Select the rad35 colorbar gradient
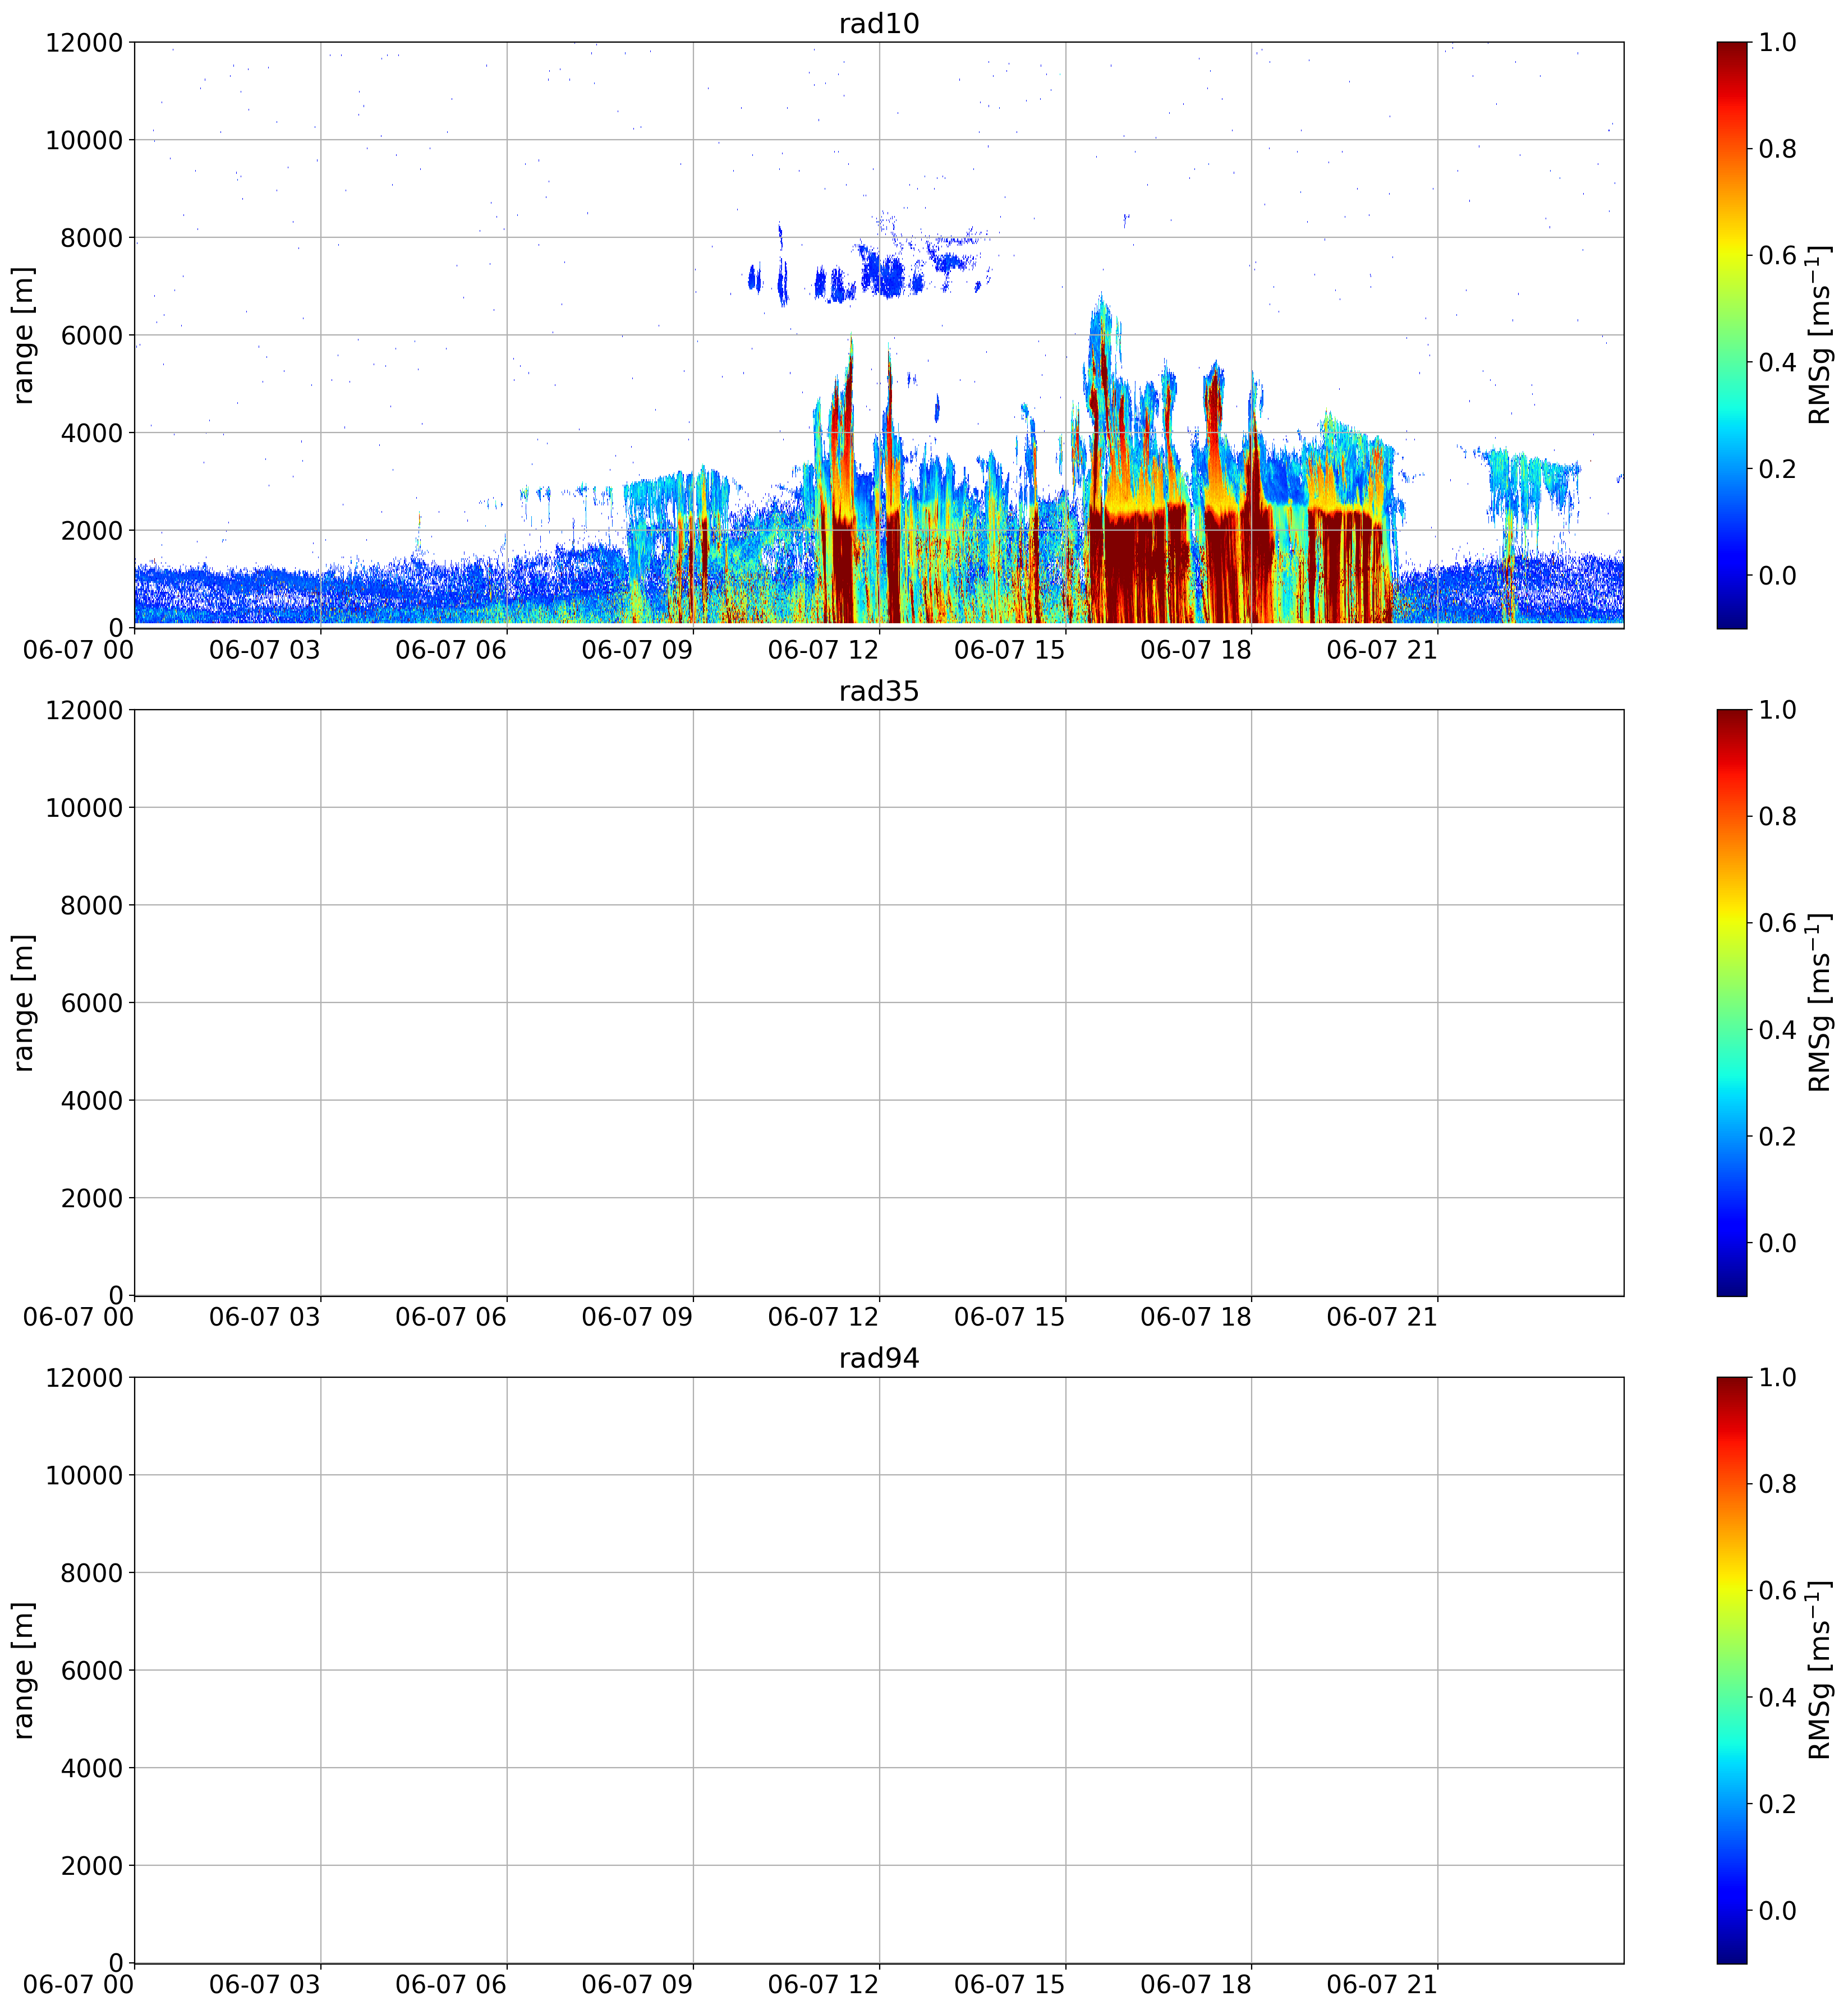 tap(1731, 1003)
